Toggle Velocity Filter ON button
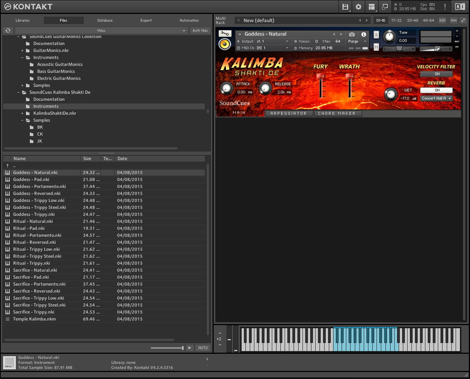The image size is (470, 379). pyautogui.click(x=437, y=74)
